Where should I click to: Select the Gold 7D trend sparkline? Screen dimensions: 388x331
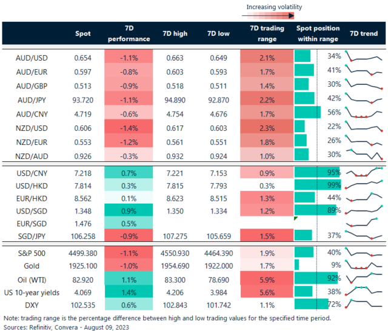coord(364,264)
